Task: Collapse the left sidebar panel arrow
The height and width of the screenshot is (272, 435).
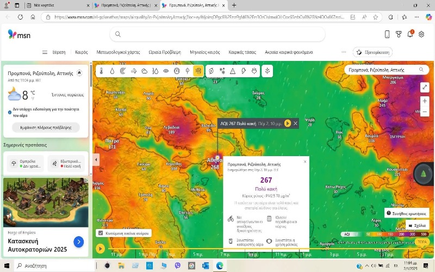Action: pos(96,160)
